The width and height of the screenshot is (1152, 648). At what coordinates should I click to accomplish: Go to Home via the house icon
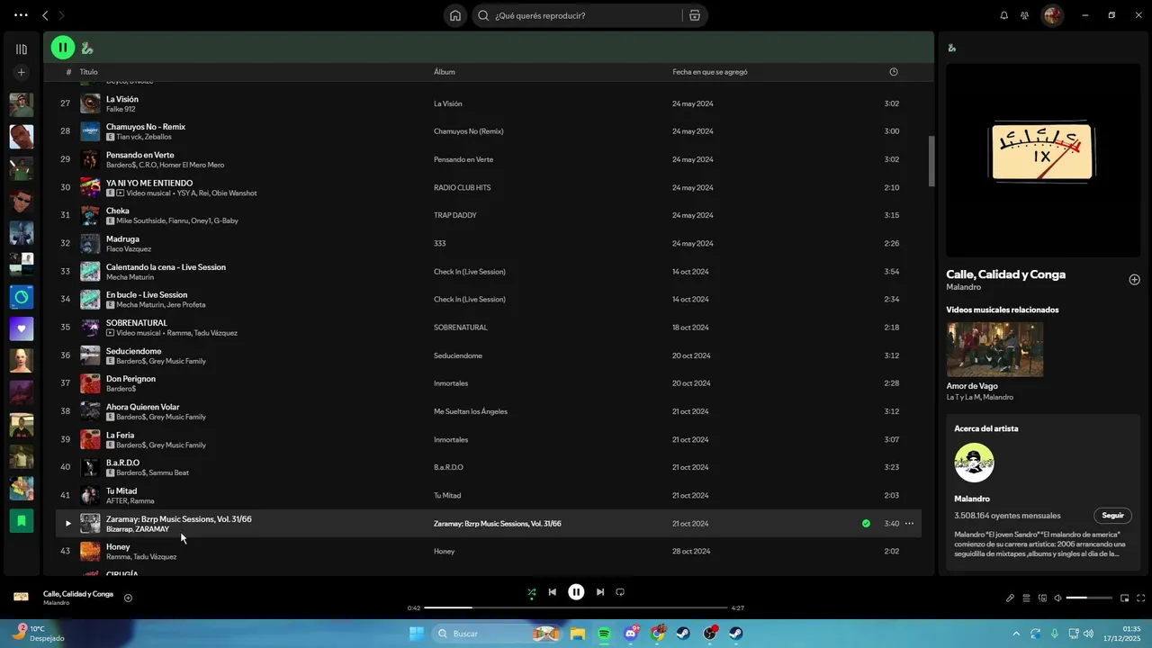click(455, 15)
